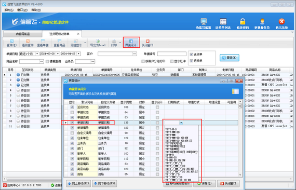Click the 更换操作员 user icon
The image size is (296, 190).
tap(262, 21)
